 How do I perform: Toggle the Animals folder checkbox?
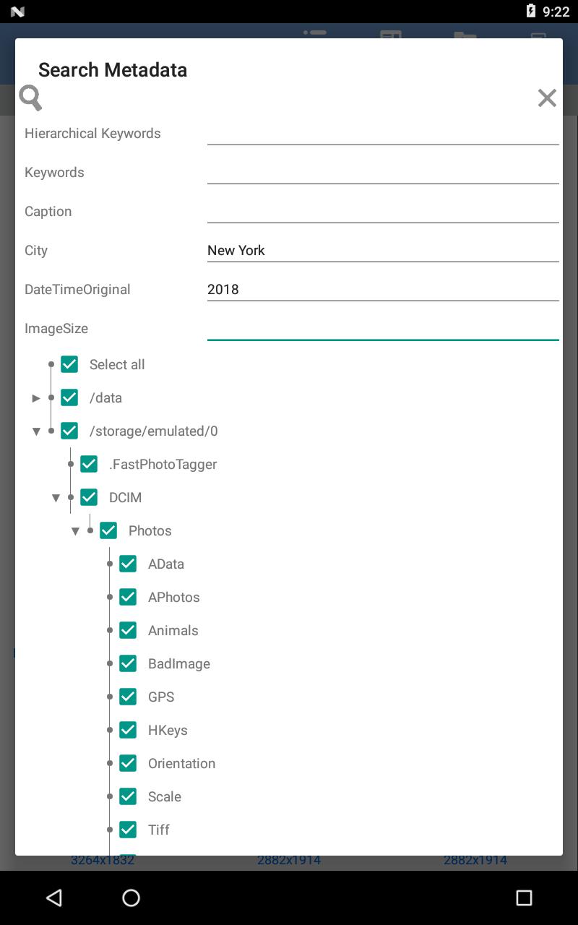pyautogui.click(x=128, y=630)
